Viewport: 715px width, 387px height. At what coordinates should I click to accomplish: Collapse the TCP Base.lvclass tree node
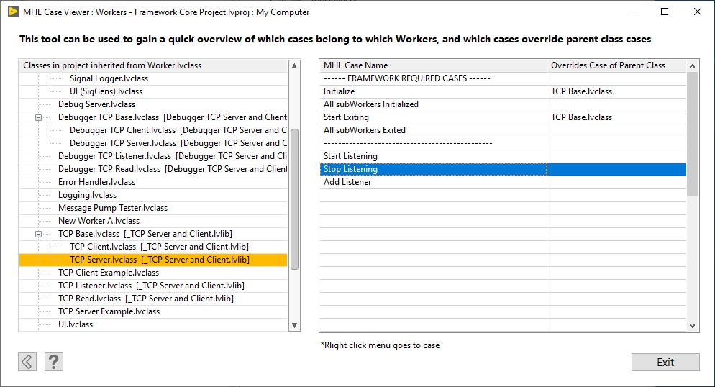point(38,234)
